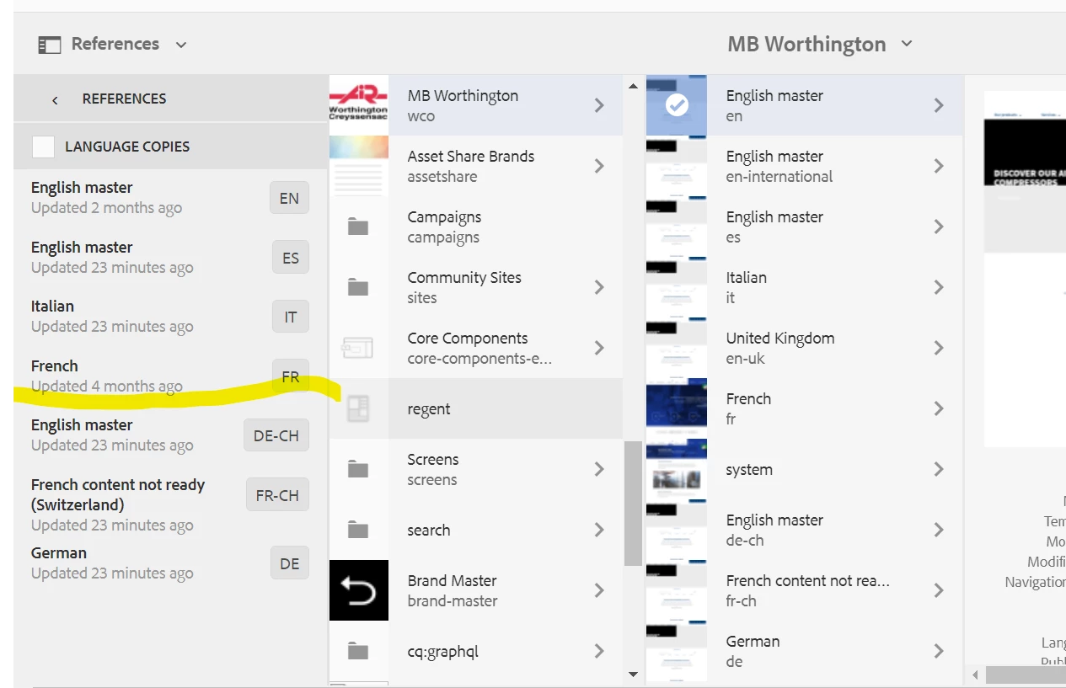This screenshot has width=1066, height=688.
Task: Expand Screens with its chevron
Action: tap(599, 469)
